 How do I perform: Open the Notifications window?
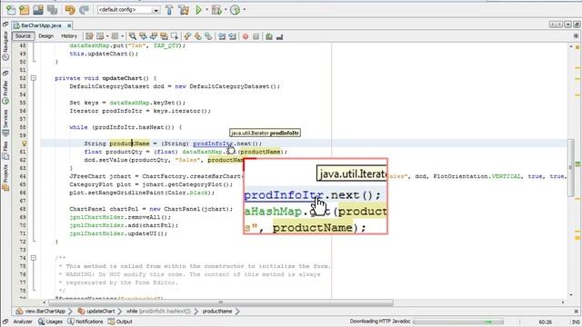click(x=85, y=322)
